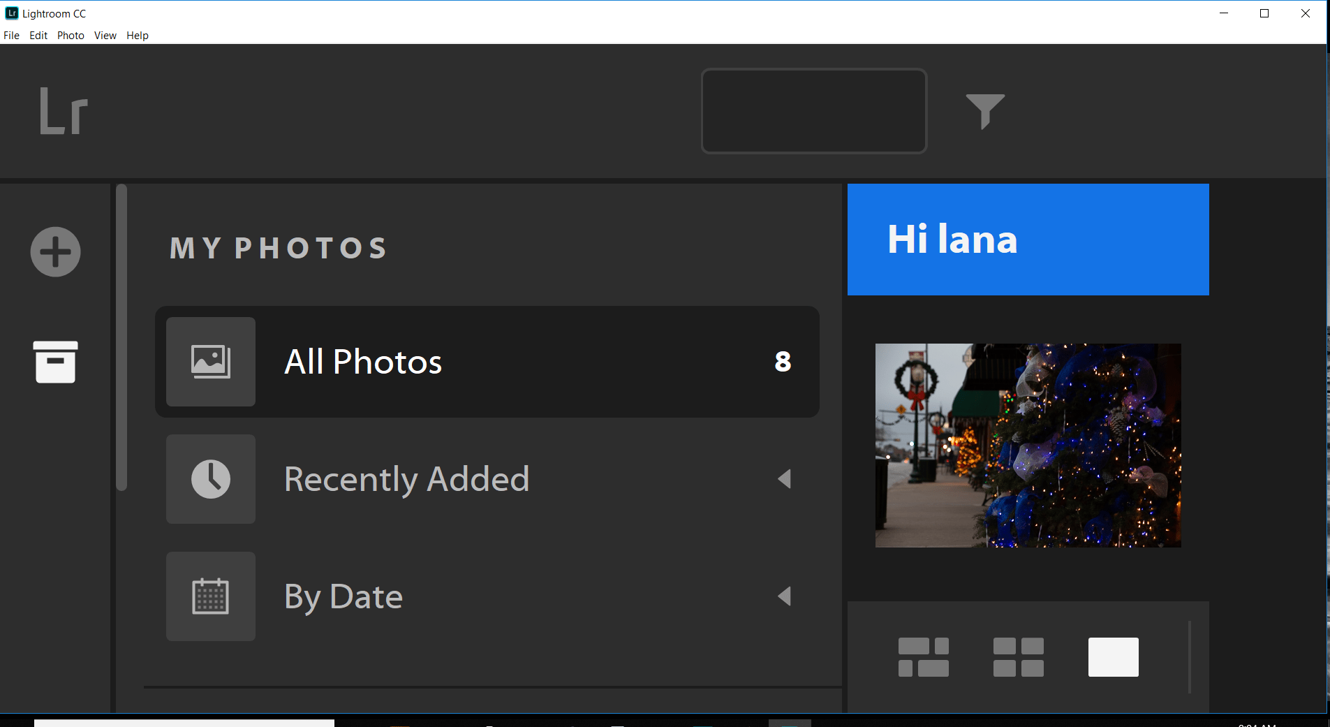1330x727 pixels.
Task: Click the Lightroom Lr logo
Action: coord(61,110)
